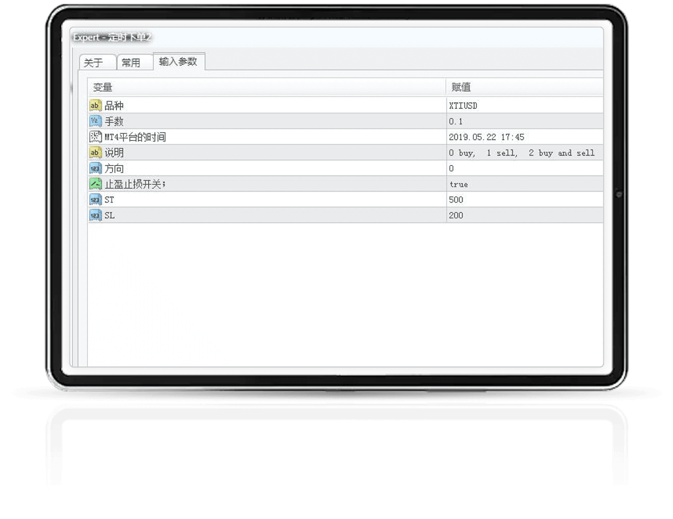Edit the 方向 value 0

pos(525,168)
